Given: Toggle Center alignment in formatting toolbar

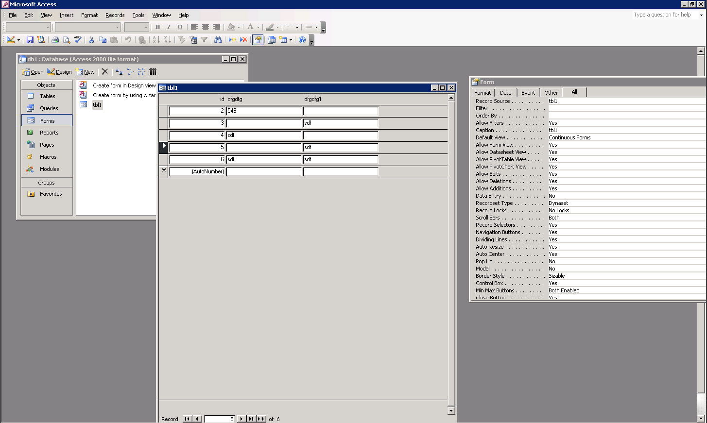Looking at the screenshot, I should [x=205, y=27].
